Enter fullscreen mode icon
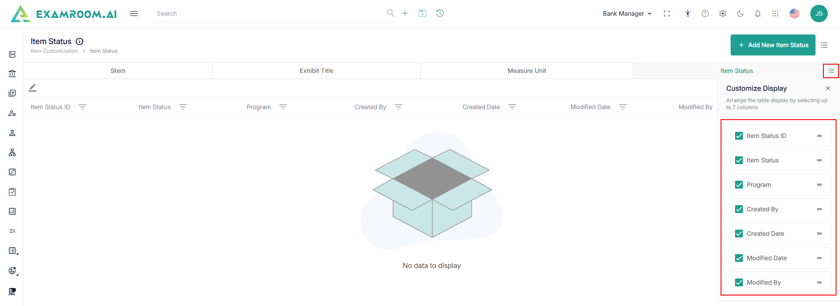This screenshot has width=840, height=306. tap(667, 14)
